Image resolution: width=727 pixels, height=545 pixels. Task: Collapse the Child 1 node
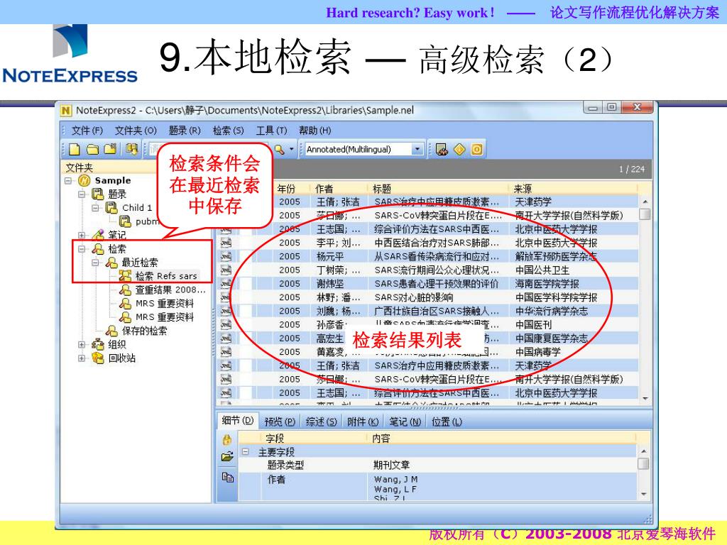96,208
